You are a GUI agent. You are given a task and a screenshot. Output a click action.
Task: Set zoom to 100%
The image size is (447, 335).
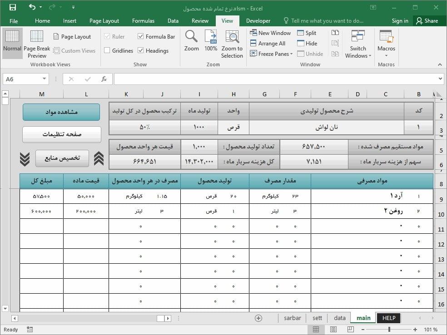point(211,41)
